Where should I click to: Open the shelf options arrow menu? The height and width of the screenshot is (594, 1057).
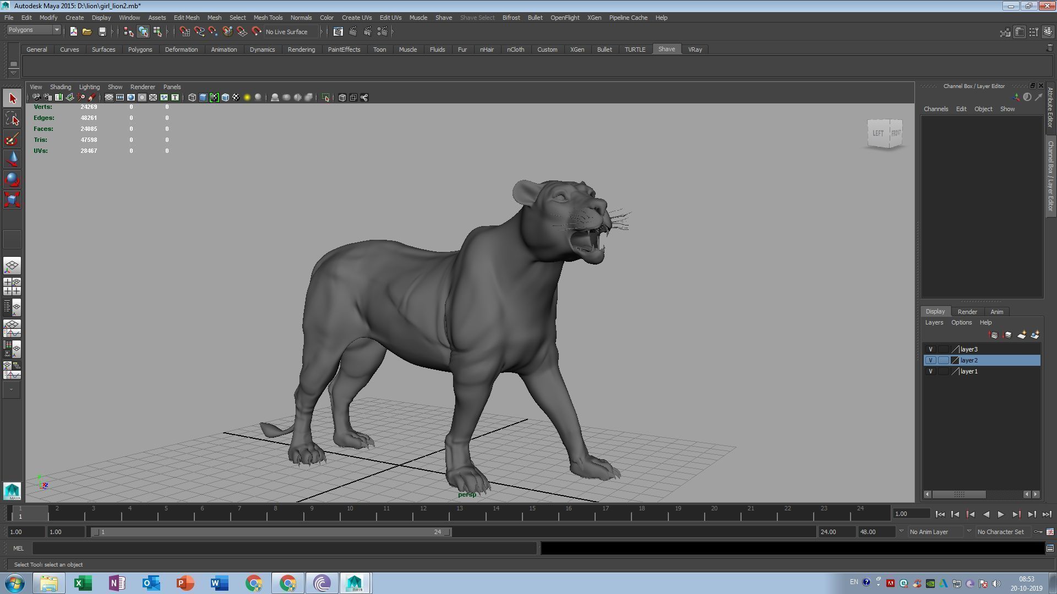(13, 73)
